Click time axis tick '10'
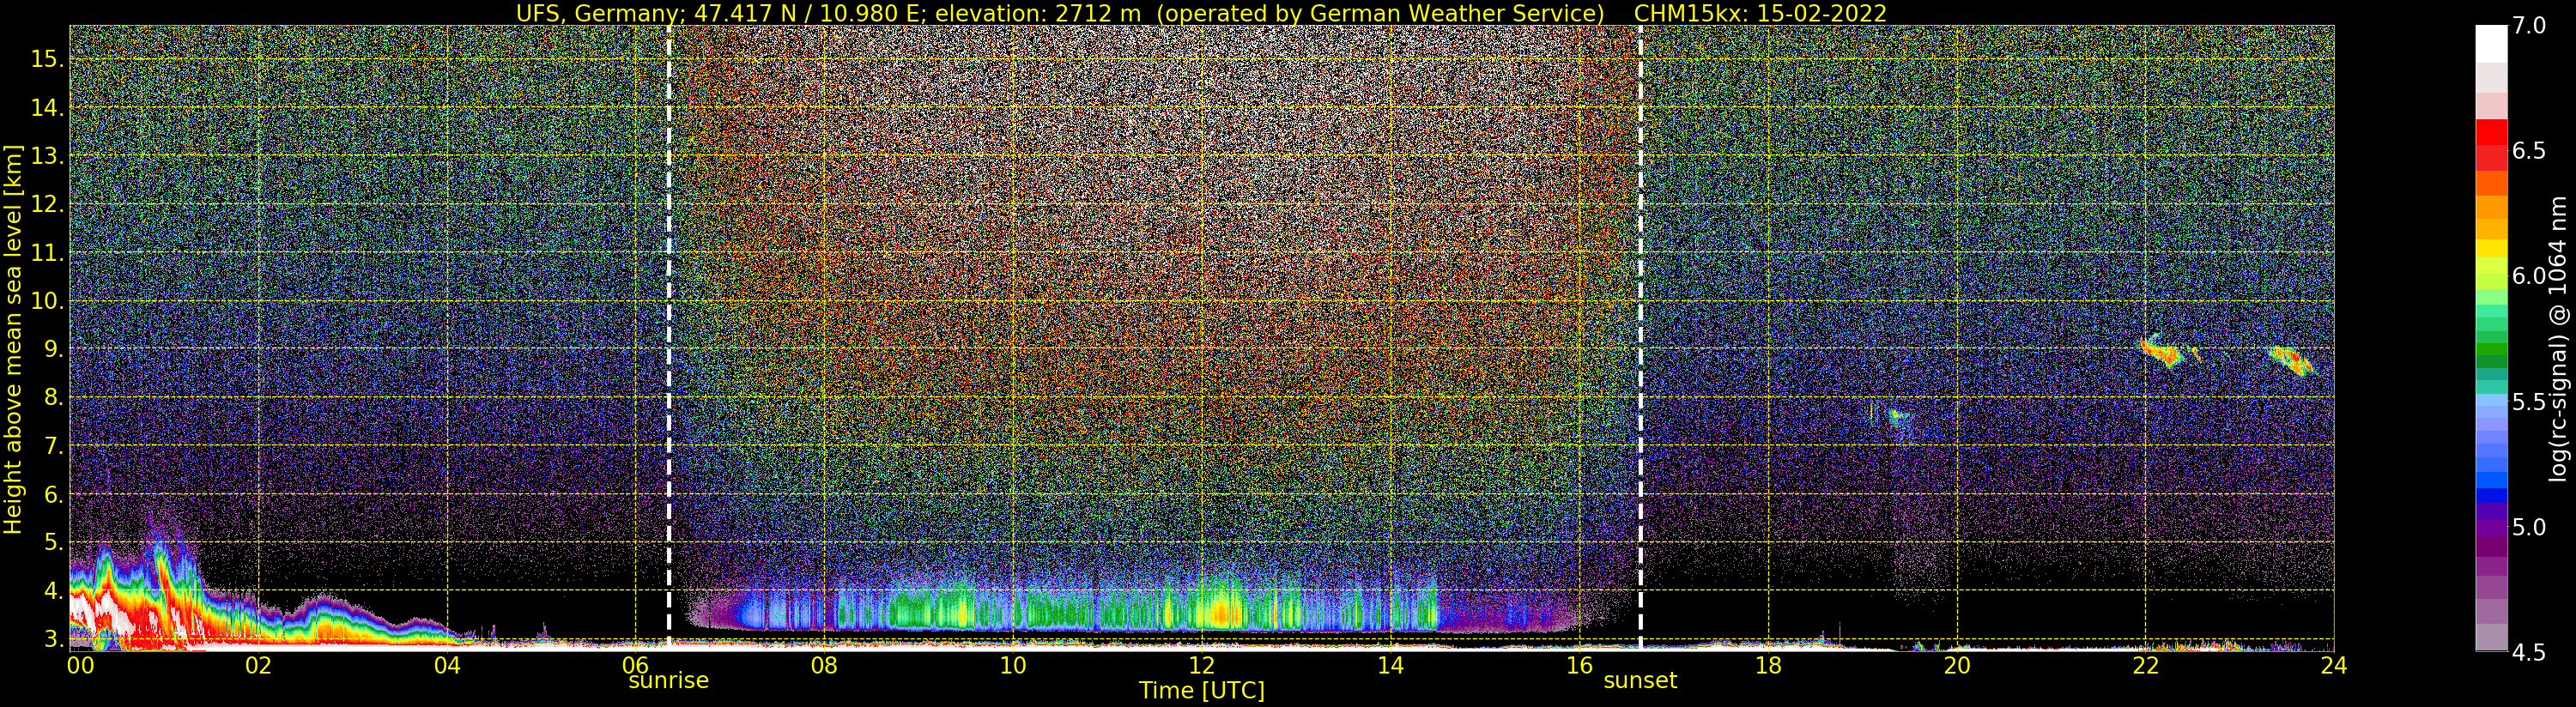Image resolution: width=2576 pixels, height=707 pixels. click(1013, 665)
